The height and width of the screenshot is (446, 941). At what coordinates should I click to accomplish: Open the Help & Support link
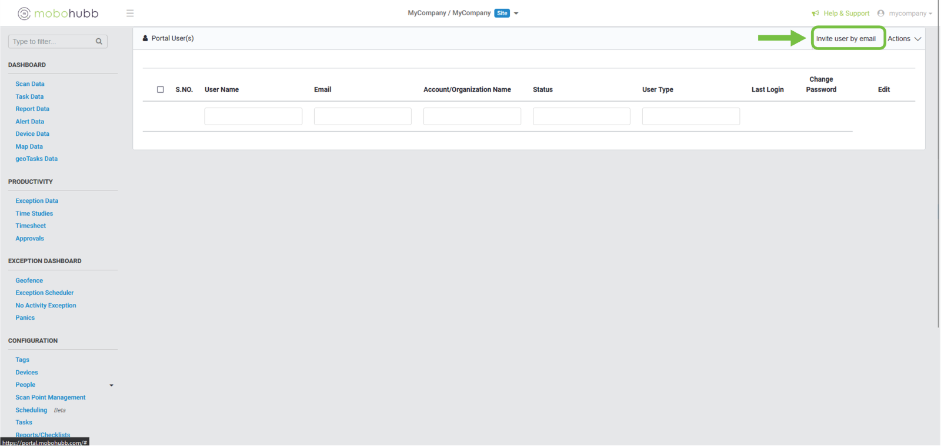tap(846, 14)
